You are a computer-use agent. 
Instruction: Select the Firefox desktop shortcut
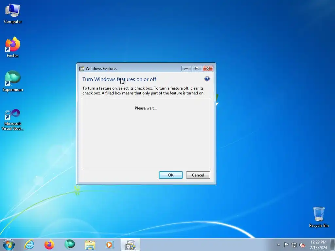13,47
